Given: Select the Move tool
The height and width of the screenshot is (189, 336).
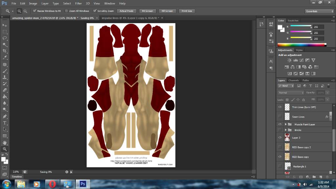Looking at the screenshot, I should point(5,25).
